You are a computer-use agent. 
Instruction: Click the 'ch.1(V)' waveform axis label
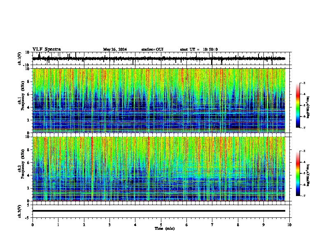point(19,59)
